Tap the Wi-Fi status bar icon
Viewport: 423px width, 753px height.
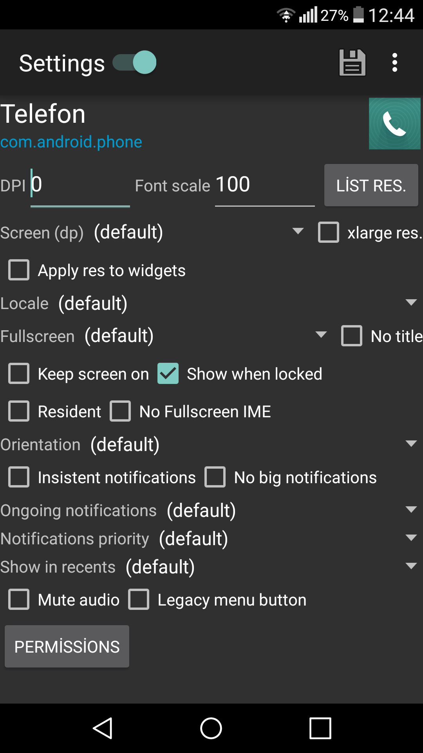tap(286, 15)
